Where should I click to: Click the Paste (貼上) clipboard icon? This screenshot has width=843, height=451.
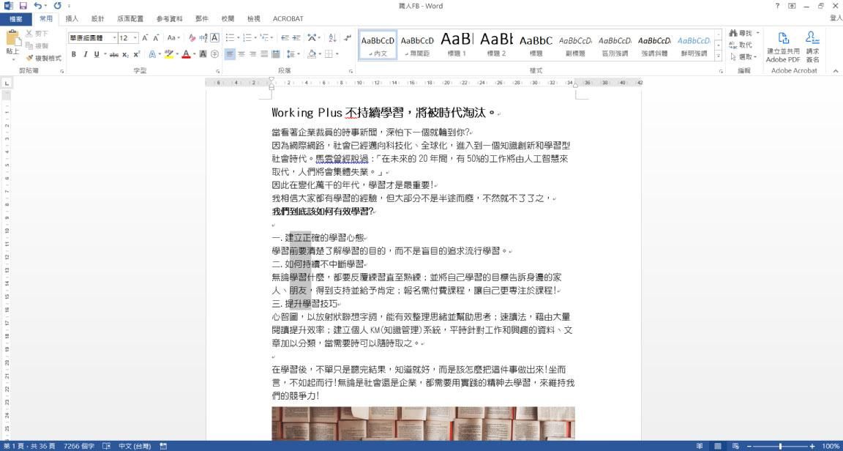12,41
